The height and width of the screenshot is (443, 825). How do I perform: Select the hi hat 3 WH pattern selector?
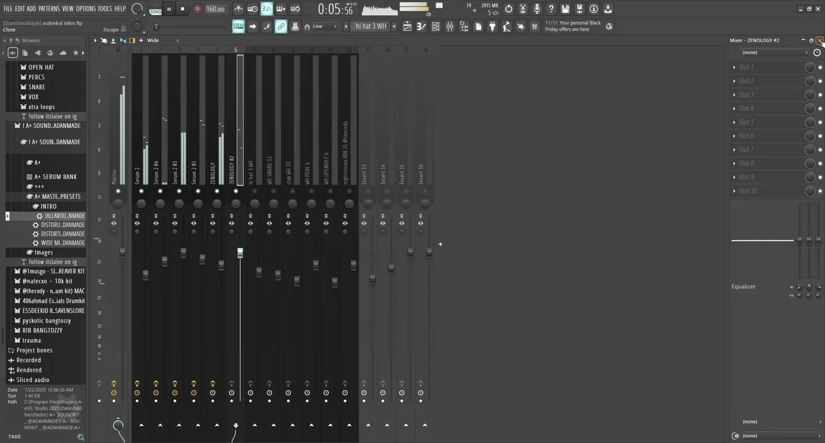pos(371,26)
